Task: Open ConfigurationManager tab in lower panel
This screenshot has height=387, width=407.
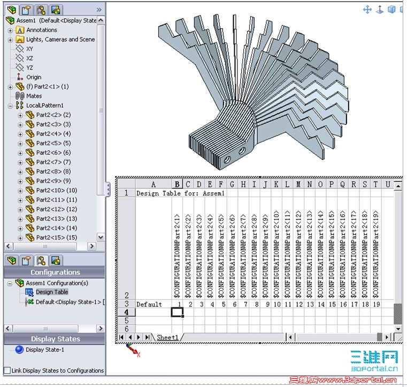Action: [x=41, y=260]
